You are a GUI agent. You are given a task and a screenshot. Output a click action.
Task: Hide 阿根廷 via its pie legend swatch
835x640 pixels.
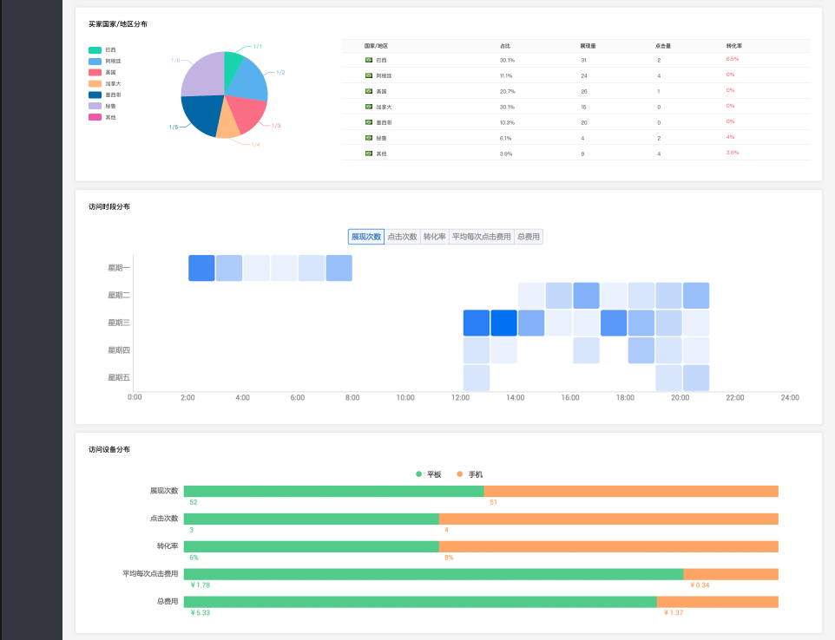click(x=95, y=62)
